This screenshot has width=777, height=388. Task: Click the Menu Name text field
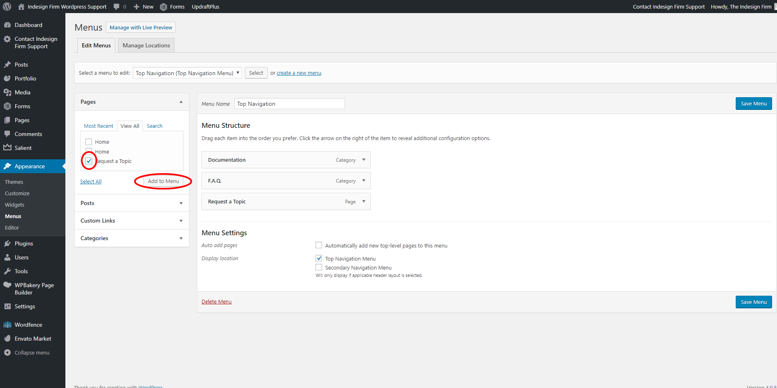coord(289,104)
